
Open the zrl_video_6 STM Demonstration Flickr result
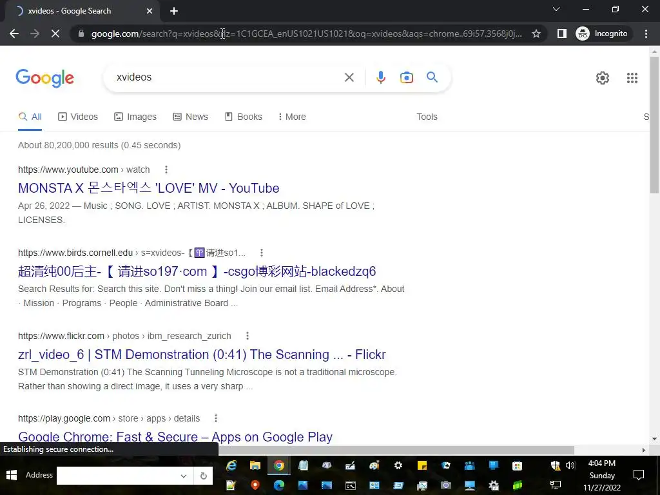202,354
